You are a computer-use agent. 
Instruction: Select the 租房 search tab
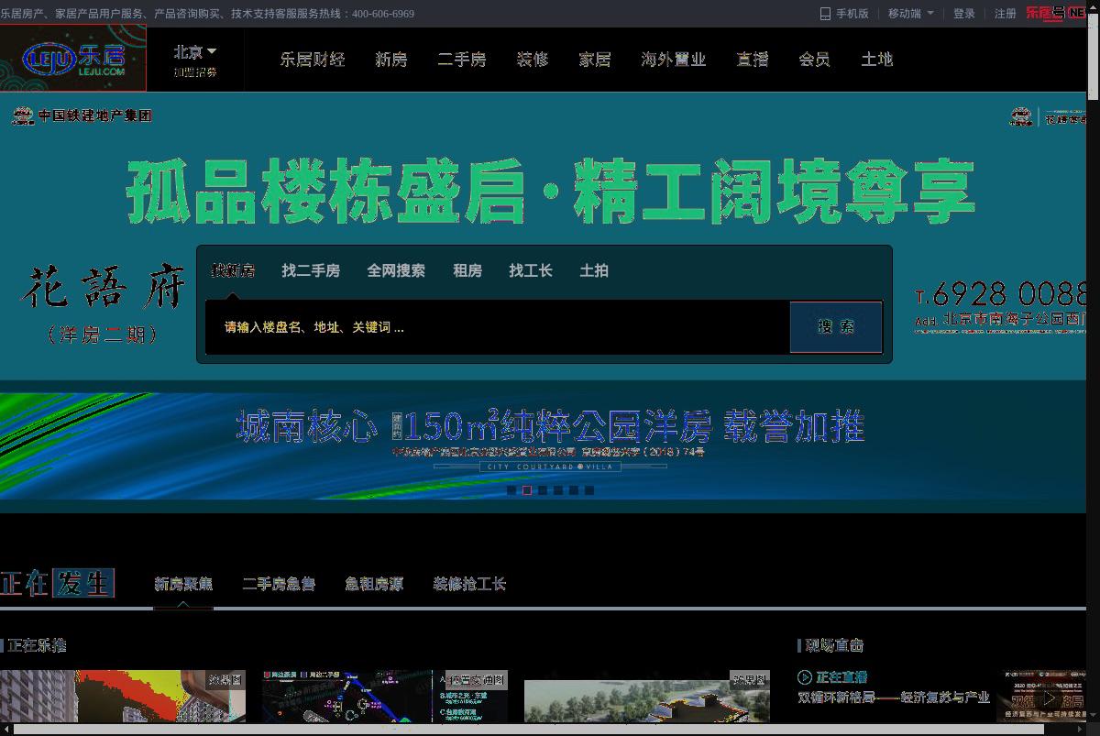(467, 270)
